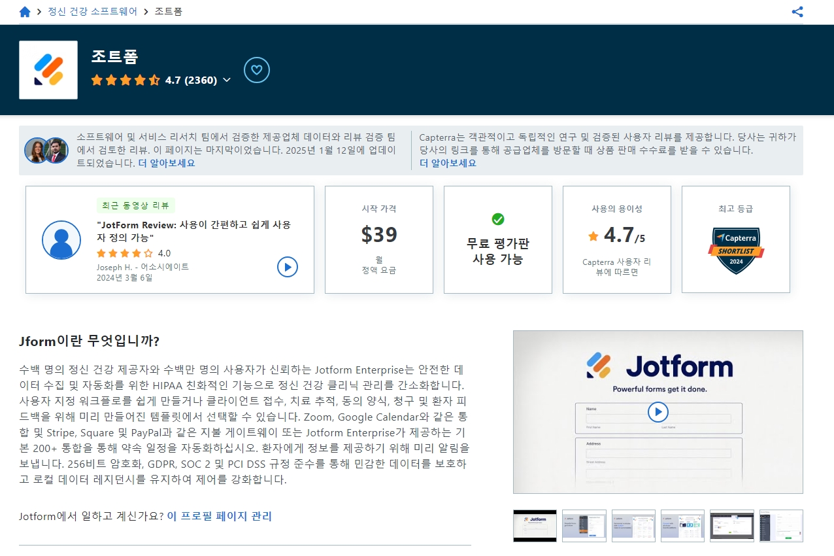834x556 pixels.
Task: Select the first video thumbnail
Action: 535,526
